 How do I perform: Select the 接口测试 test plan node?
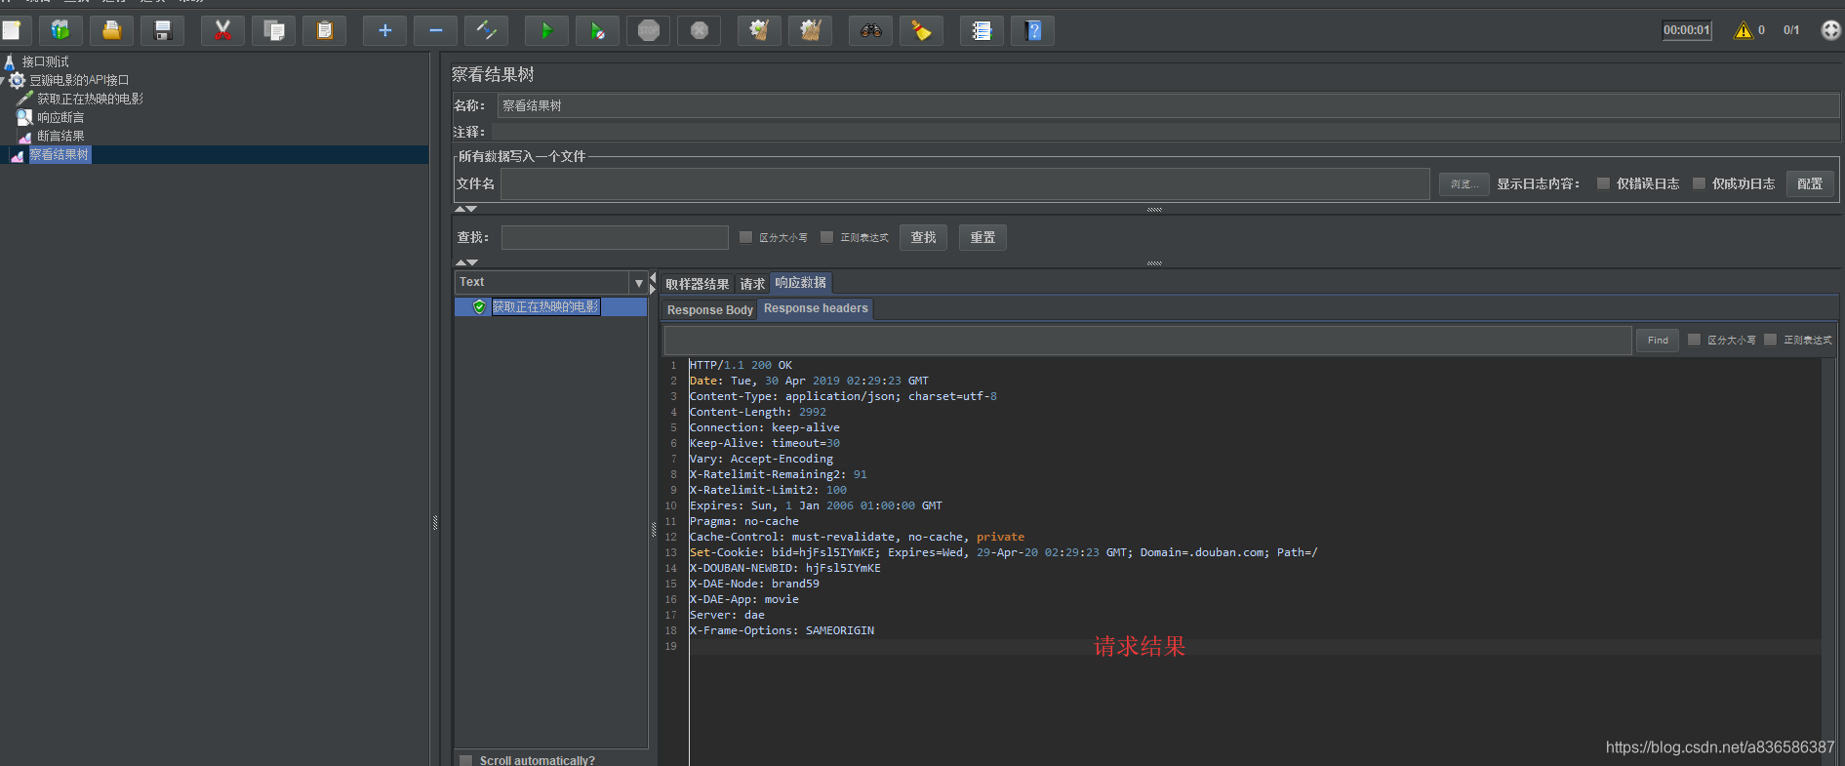(x=45, y=61)
